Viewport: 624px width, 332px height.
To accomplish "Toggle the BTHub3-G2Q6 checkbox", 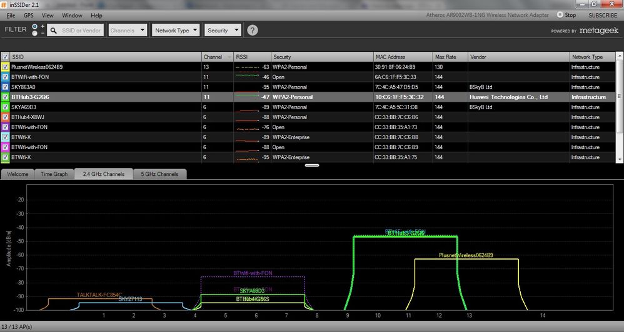I will tap(5, 97).
